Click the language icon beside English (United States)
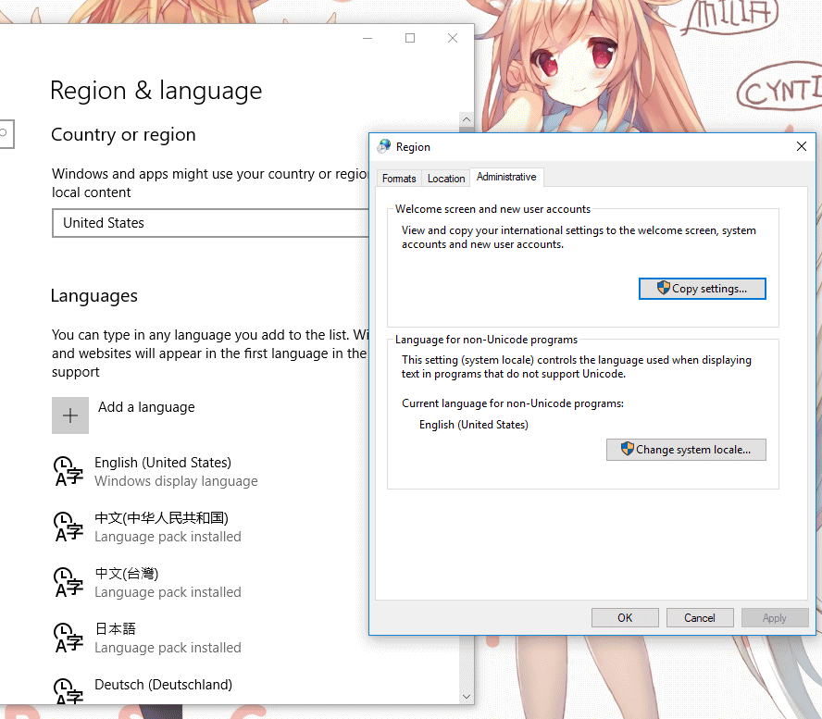822x719 pixels. tap(68, 471)
